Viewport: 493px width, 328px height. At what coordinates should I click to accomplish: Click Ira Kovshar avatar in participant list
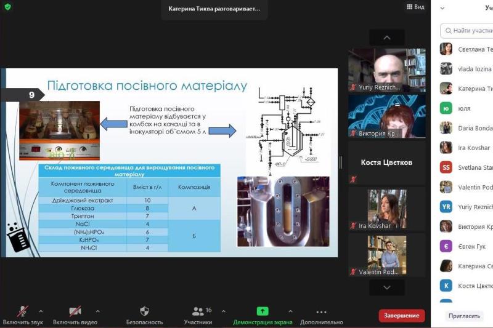pos(446,148)
